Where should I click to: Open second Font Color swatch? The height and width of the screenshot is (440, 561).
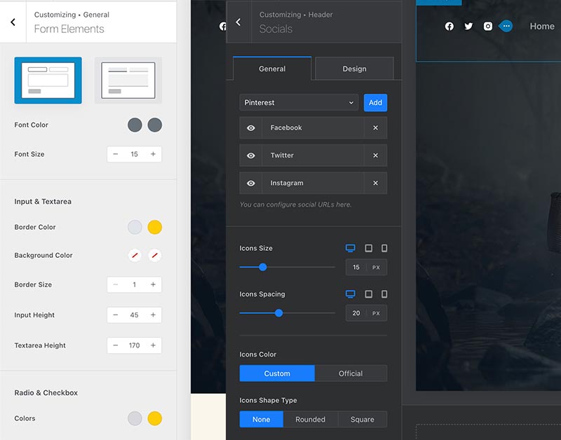click(x=155, y=125)
